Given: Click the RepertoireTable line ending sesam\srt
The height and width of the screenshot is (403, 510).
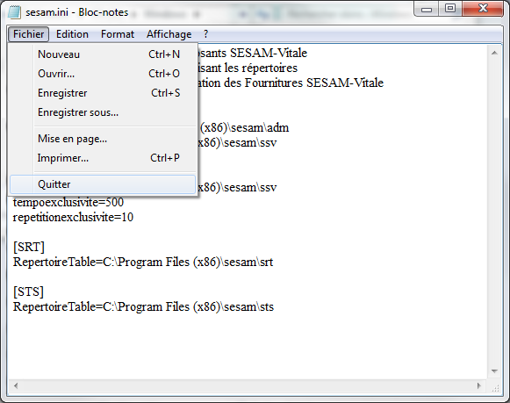Looking at the screenshot, I should (x=143, y=263).
